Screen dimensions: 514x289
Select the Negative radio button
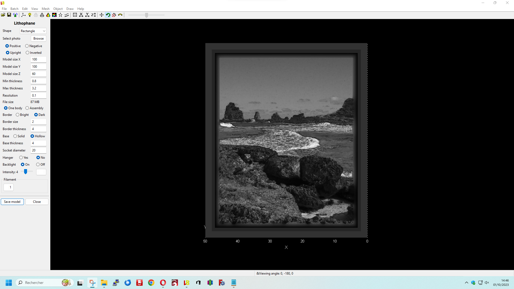pos(27,46)
